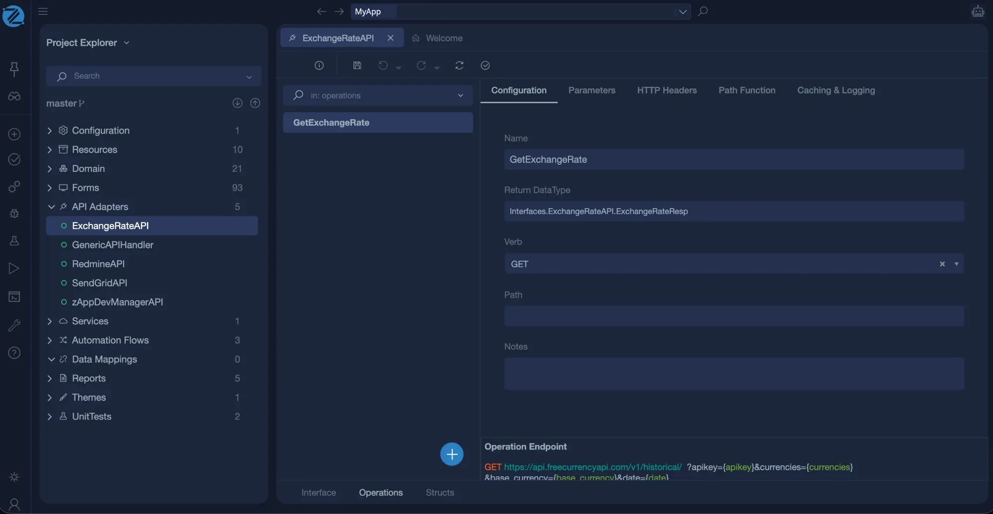The width and height of the screenshot is (993, 514).
Task: Open the operations search filter dropdown
Action: (460, 95)
